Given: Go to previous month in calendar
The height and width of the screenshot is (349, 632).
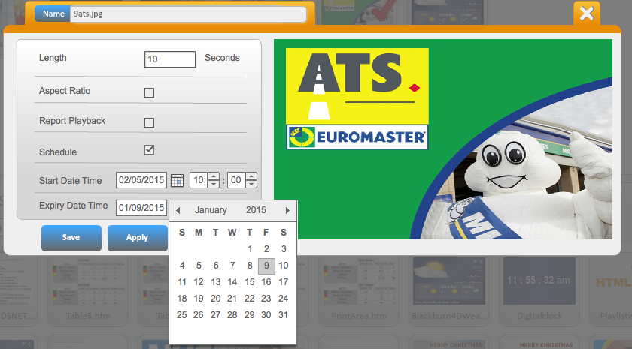Looking at the screenshot, I should click(x=178, y=210).
